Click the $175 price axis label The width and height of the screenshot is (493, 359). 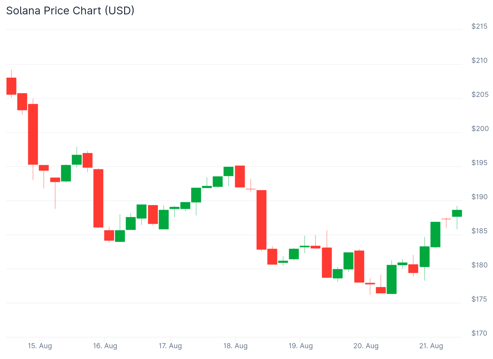click(480, 299)
